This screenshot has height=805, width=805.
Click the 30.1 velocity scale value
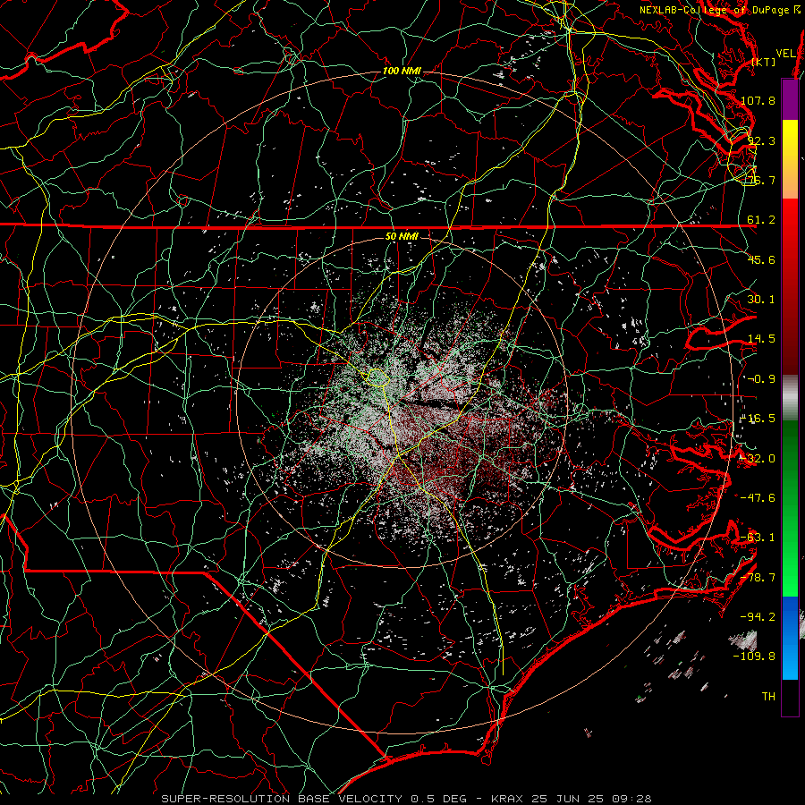tap(761, 300)
